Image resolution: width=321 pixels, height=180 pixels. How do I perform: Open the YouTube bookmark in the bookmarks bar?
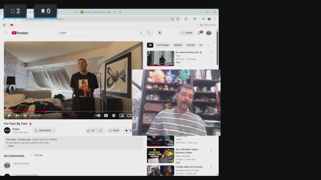coord(12,25)
